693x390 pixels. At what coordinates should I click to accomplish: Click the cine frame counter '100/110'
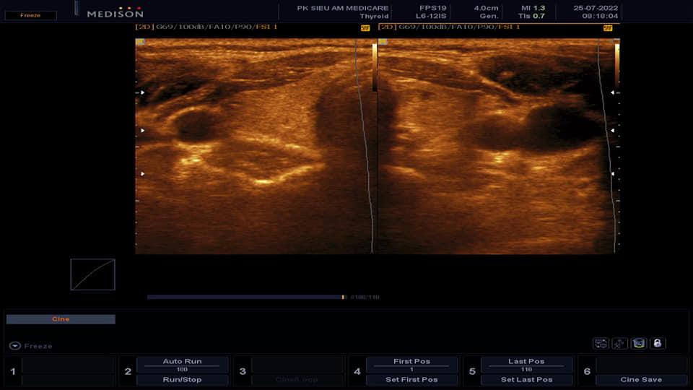(365, 297)
